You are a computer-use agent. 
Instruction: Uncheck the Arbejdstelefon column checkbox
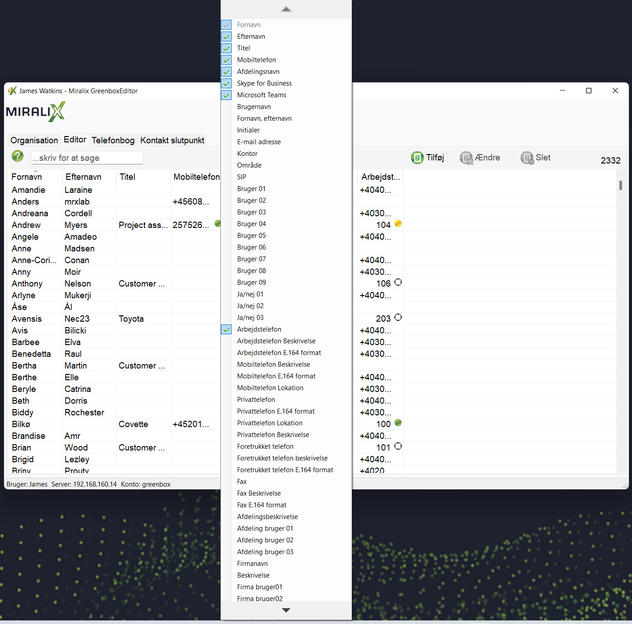pos(226,329)
